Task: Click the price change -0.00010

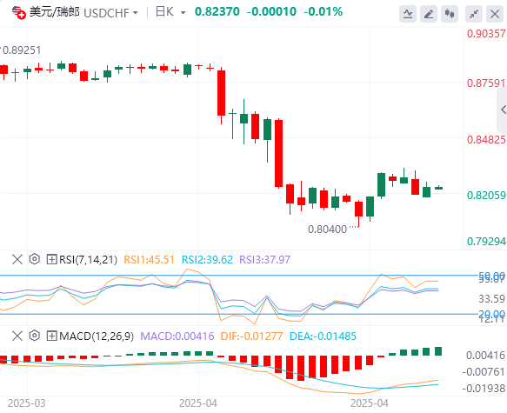Action: click(x=271, y=12)
